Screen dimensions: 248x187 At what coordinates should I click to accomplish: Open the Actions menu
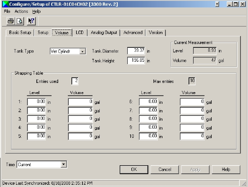point(21,11)
